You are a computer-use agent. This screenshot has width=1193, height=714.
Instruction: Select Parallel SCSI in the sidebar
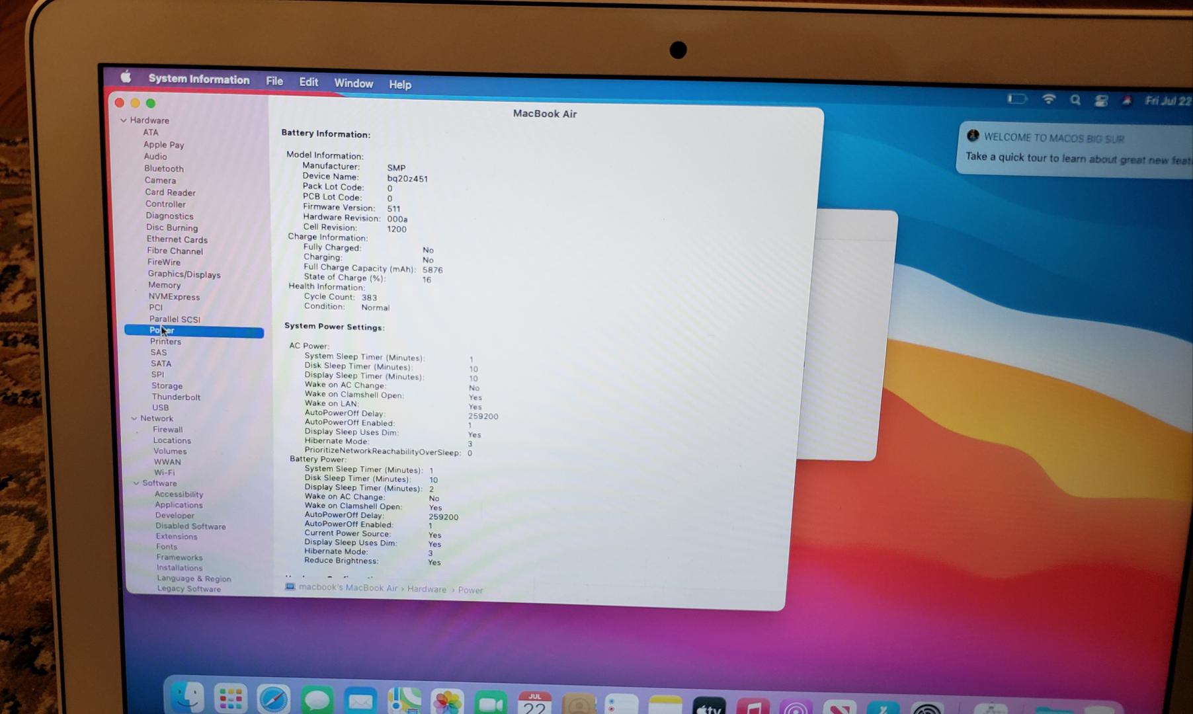(175, 319)
